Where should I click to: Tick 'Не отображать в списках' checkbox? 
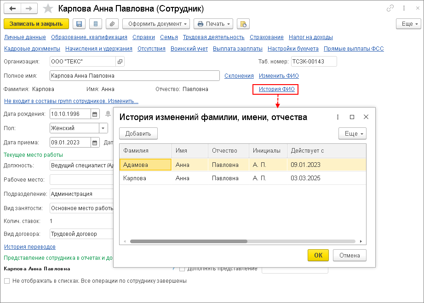click(x=7, y=281)
